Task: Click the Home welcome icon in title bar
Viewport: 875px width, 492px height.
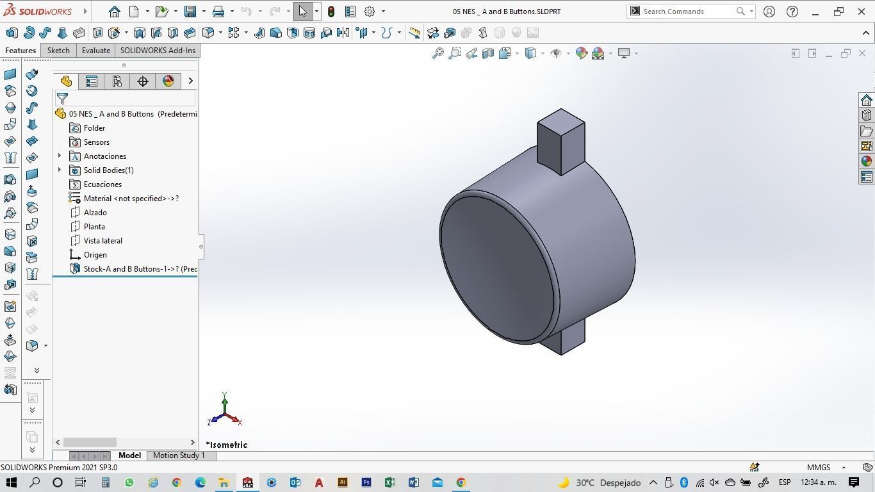Action: (114, 12)
